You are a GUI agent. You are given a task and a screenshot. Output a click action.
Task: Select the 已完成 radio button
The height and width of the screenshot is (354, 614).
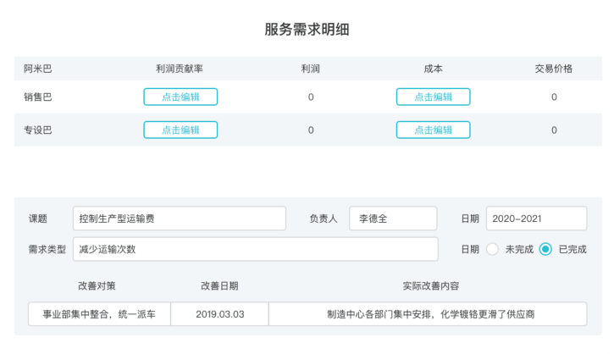[545, 249]
